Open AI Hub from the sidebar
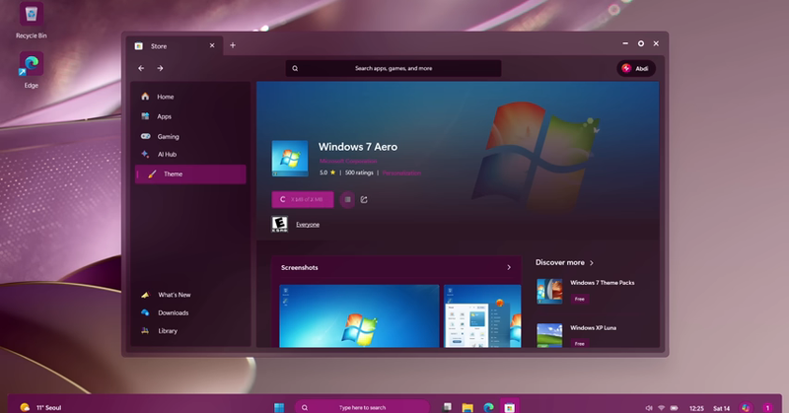This screenshot has width=789, height=413. [190, 155]
